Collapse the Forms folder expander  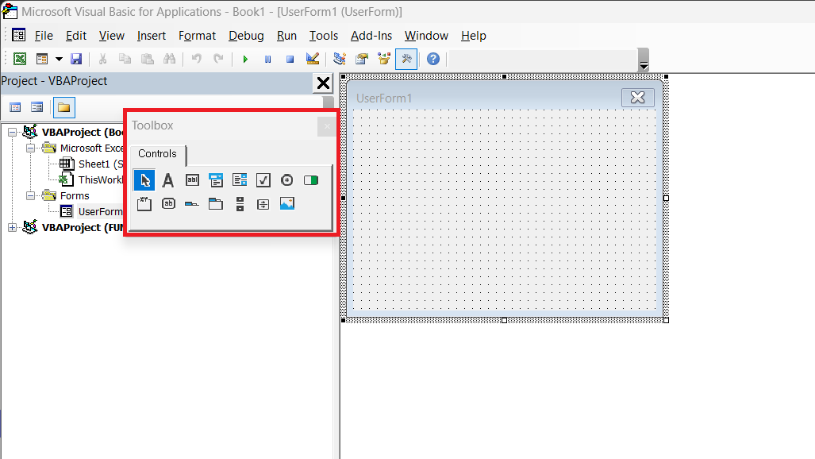[31, 195]
